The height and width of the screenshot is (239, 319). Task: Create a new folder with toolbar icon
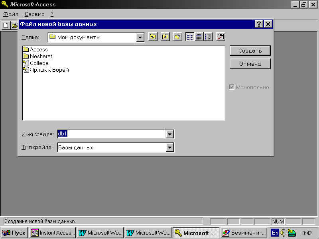point(177,37)
